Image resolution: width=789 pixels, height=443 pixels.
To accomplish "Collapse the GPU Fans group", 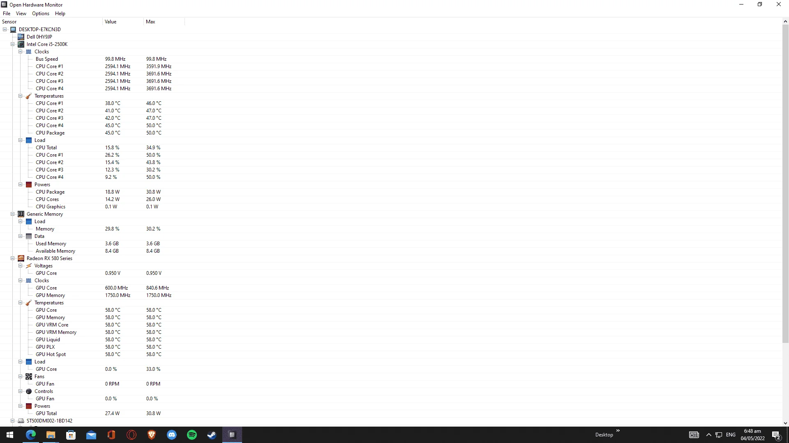I will (21, 377).
